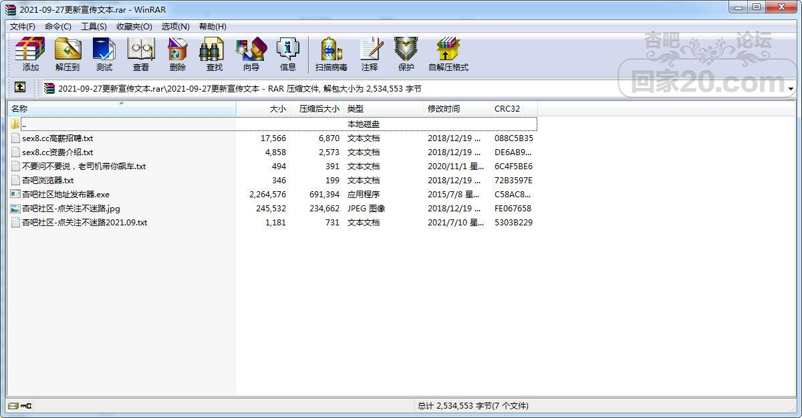802x418 pixels.
Task: Click the Comment (注释) toolbar icon
Action: pos(370,49)
